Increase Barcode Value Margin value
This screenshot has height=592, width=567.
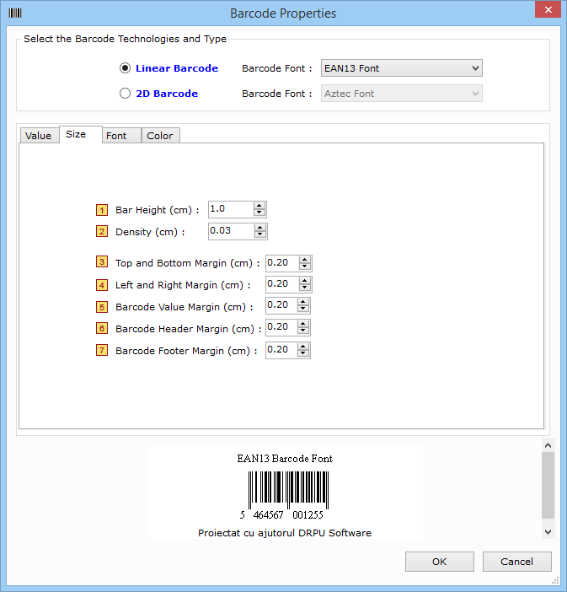303,302
